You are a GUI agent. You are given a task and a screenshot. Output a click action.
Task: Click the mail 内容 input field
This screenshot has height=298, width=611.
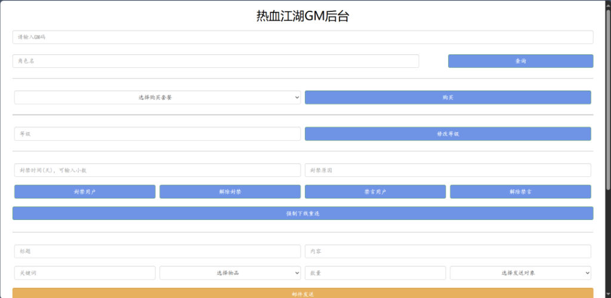pyautogui.click(x=448, y=252)
